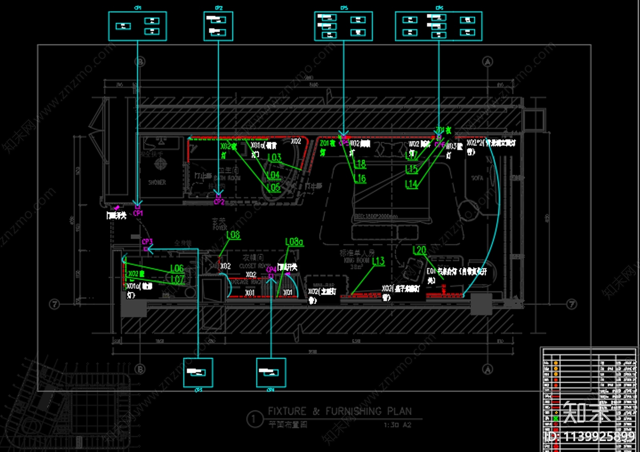The width and height of the screenshot is (640, 452).
Task: Click the magenta CP2 switch marker in plan
Action: (218, 196)
